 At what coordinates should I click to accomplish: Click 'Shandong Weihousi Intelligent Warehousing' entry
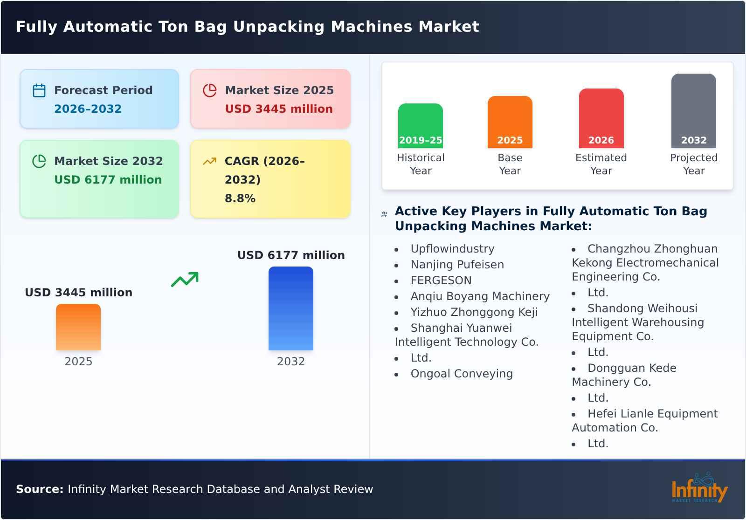coord(638,322)
